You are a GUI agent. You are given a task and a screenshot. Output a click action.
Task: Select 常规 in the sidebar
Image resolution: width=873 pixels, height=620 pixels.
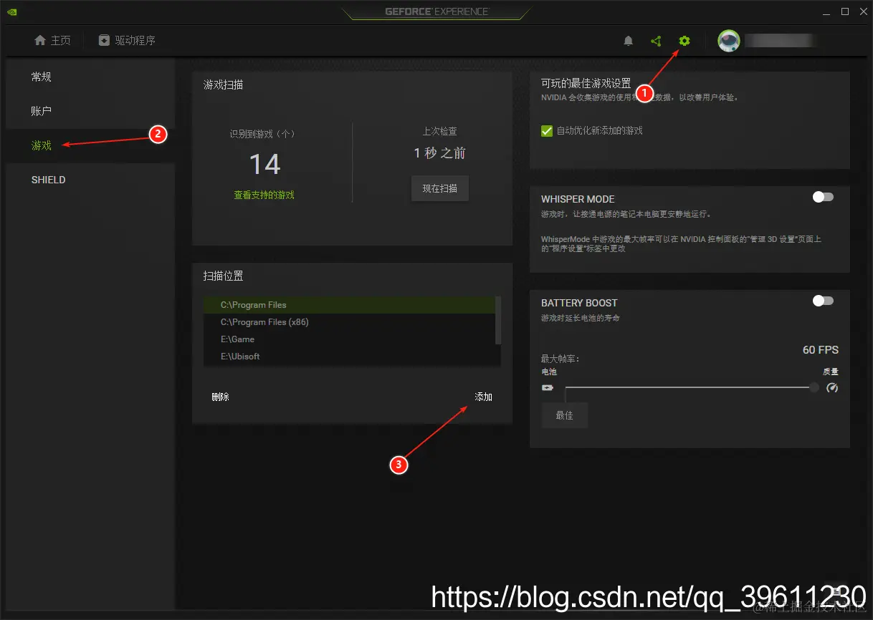pos(42,77)
